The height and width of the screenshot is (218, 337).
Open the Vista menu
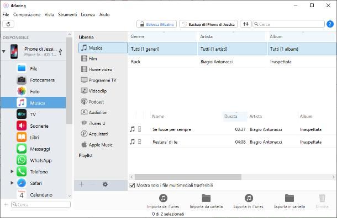(49, 14)
